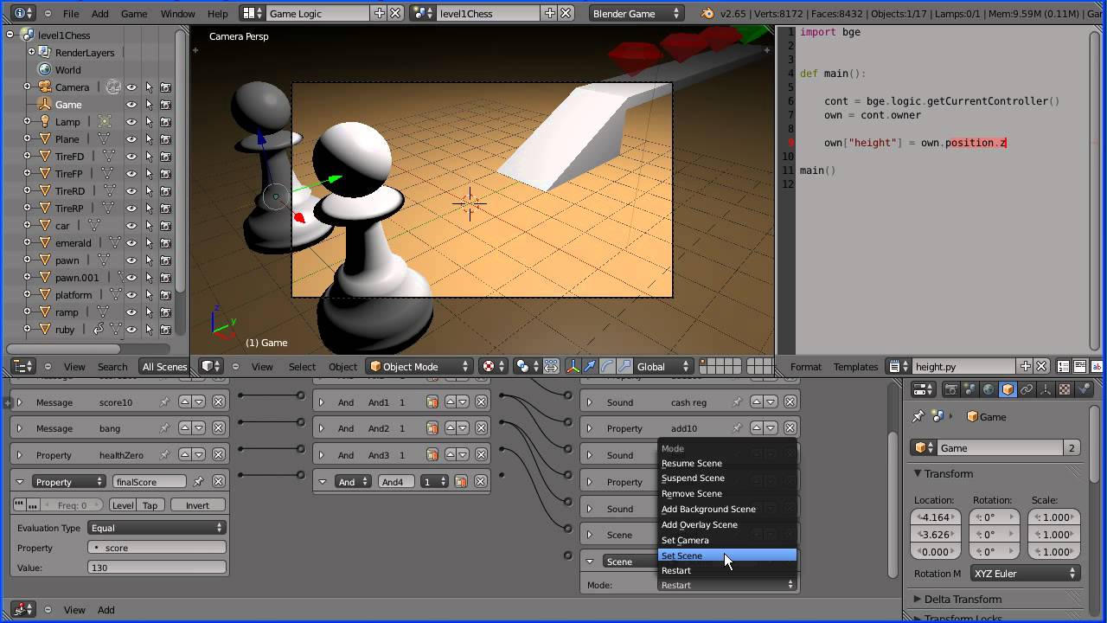Click the Invert button on finalScore sensor
This screenshot has width=1107, height=623.
(197, 505)
